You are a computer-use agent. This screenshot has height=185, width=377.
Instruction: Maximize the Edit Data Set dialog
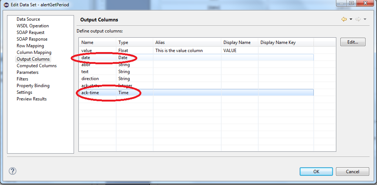pyautogui.click(x=351, y=3)
